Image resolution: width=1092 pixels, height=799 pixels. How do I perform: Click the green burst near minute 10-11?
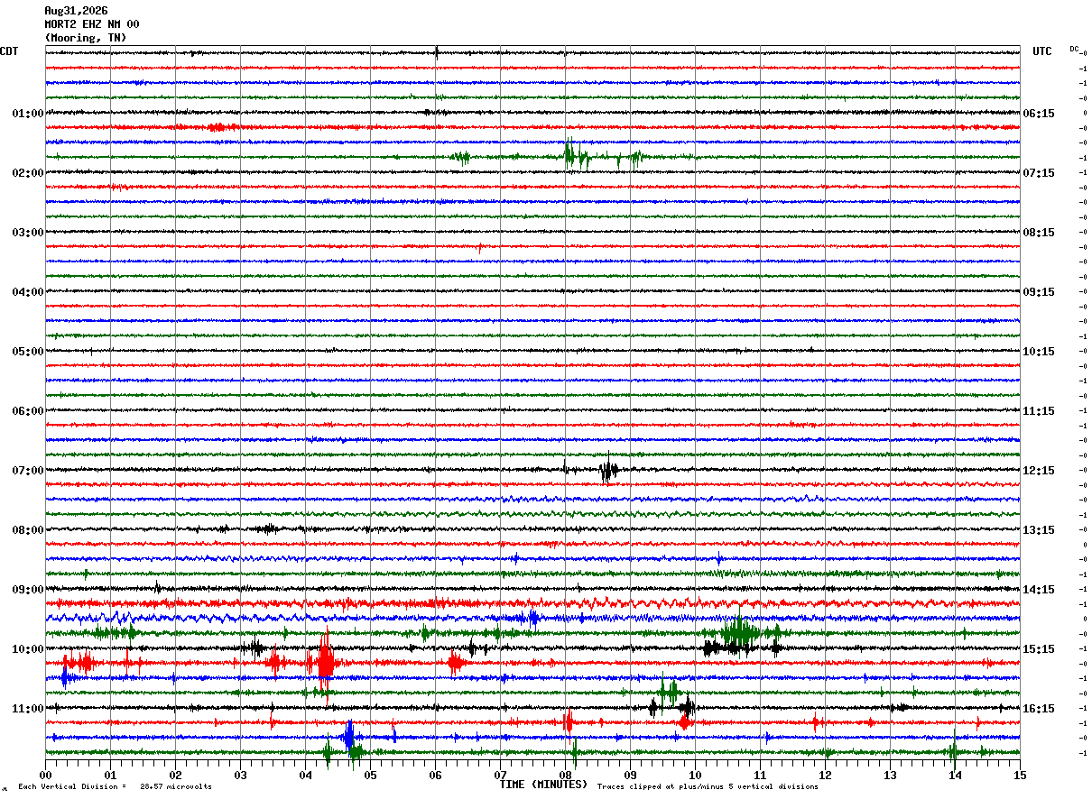[740, 632]
